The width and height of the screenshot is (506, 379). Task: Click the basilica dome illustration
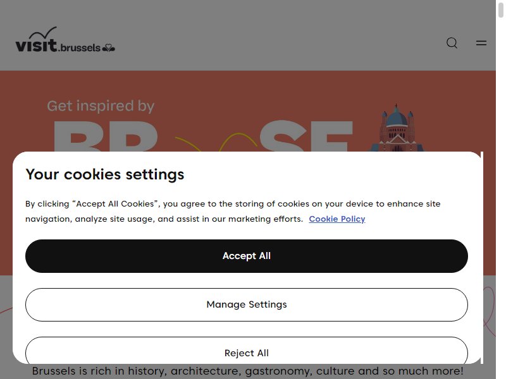point(397,128)
